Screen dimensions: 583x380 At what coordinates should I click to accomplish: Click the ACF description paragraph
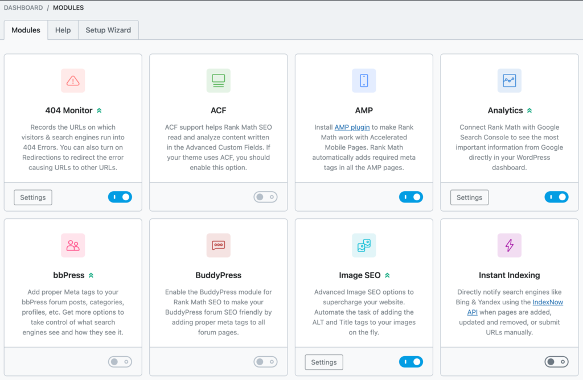[218, 147]
